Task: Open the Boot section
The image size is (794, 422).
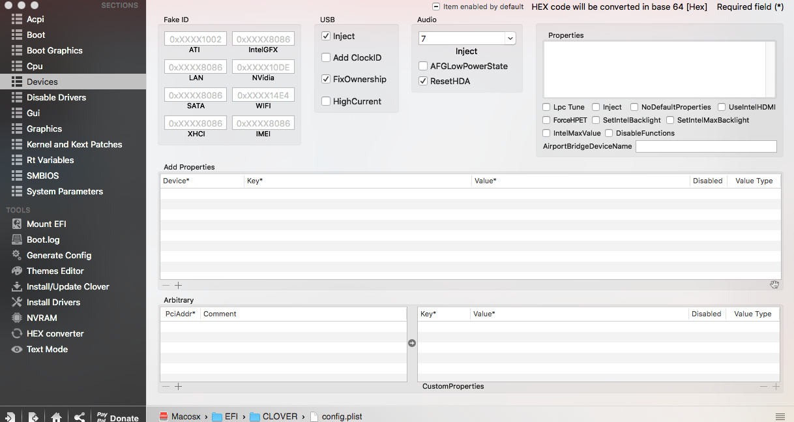Action: point(36,35)
